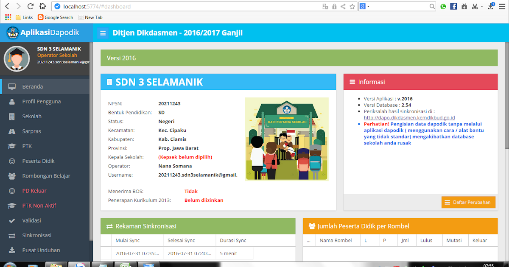Image resolution: width=509 pixels, height=267 pixels.
Task: Open the browser menu with three lines
Action: [x=502, y=6]
